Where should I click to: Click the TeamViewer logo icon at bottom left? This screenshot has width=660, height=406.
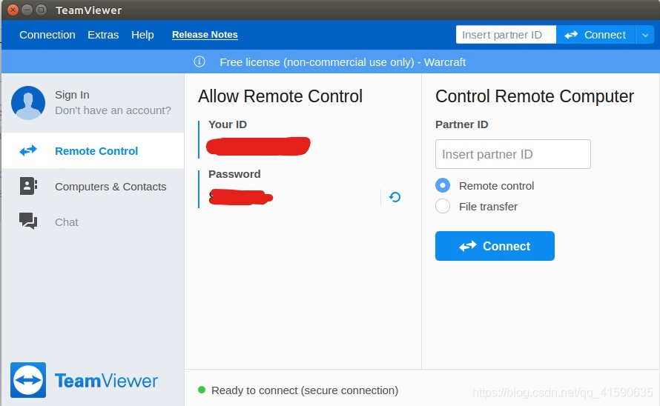click(x=28, y=380)
